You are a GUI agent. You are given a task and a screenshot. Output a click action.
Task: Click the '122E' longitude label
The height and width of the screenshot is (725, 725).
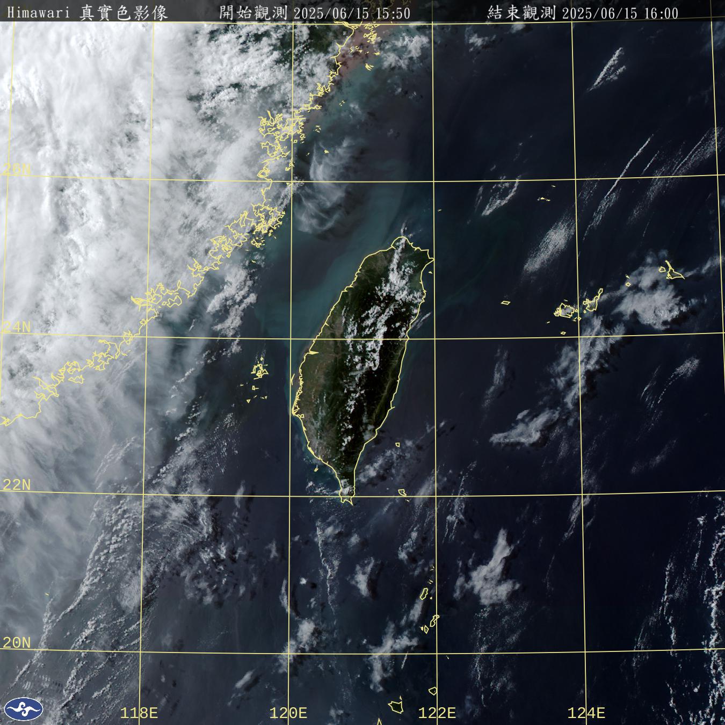[x=437, y=713]
